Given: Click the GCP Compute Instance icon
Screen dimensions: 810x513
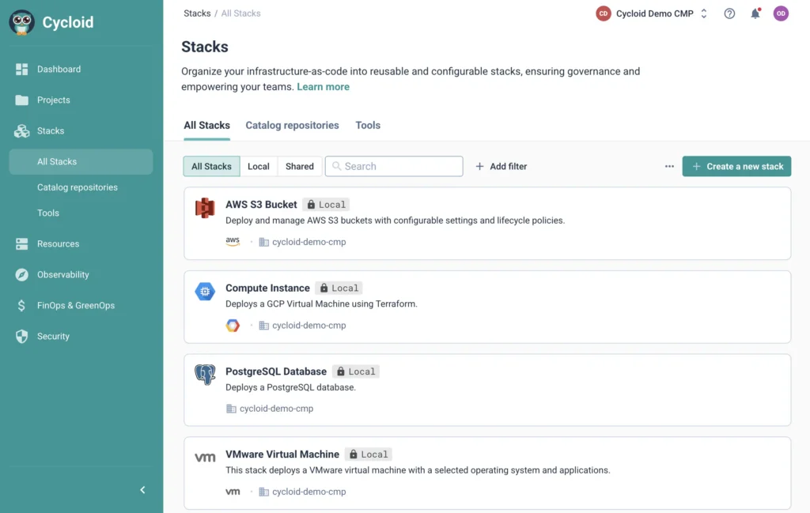Looking at the screenshot, I should (205, 292).
